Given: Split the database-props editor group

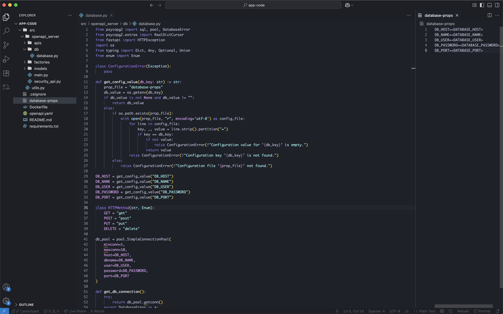Looking at the screenshot, I should pyautogui.click(x=490, y=15).
